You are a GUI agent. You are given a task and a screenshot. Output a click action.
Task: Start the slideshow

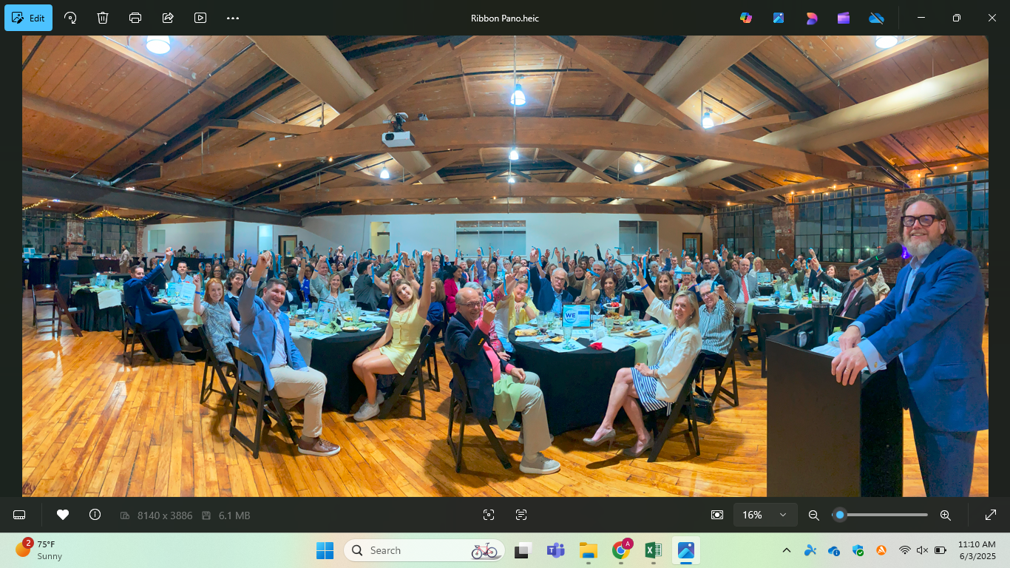click(200, 18)
